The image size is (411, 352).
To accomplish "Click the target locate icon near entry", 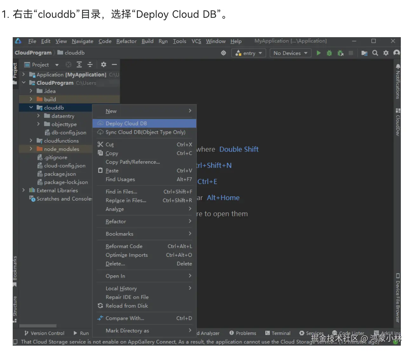I will click(x=224, y=53).
